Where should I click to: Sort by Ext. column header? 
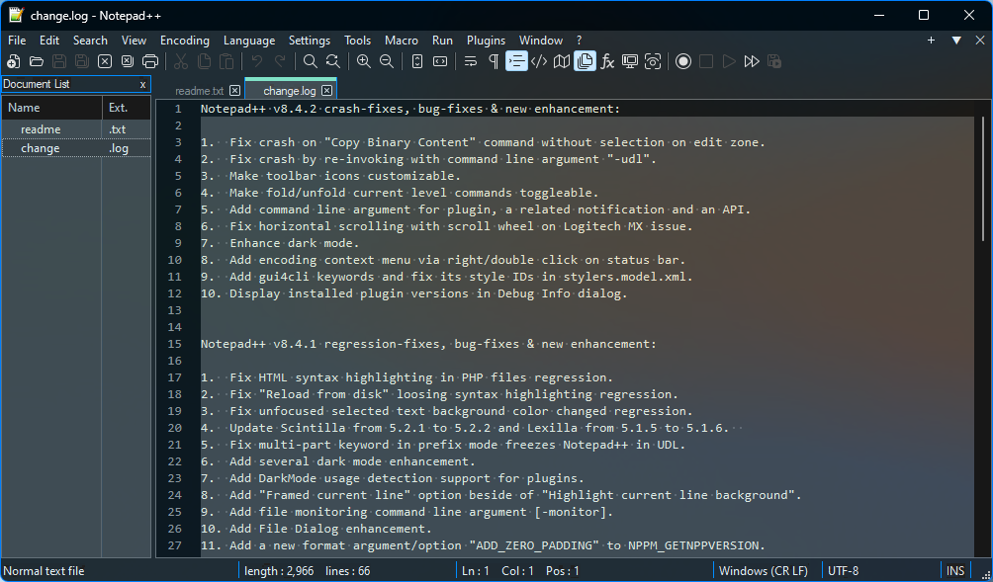click(x=126, y=108)
